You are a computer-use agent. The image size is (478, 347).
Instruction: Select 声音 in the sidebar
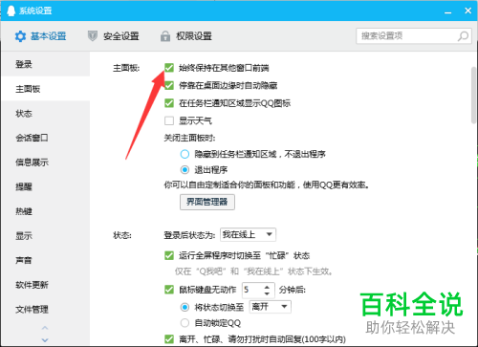pyautogui.click(x=46, y=260)
